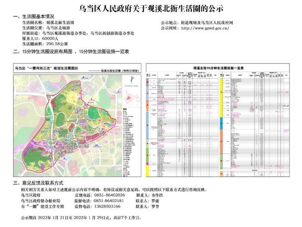Click phone number 13628503166
302x227 pixels.
[x=107, y=206]
